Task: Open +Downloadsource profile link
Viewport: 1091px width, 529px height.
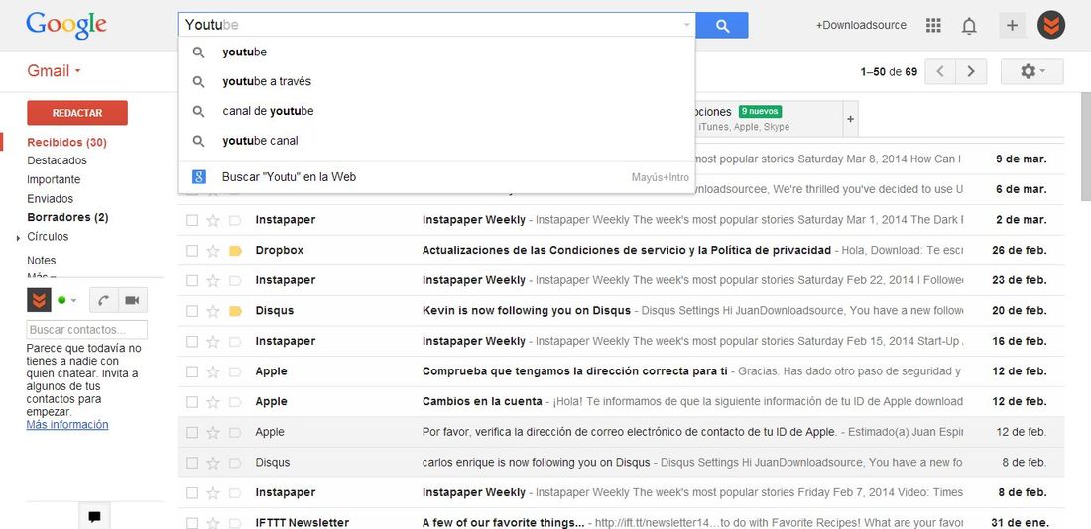Action: [861, 25]
